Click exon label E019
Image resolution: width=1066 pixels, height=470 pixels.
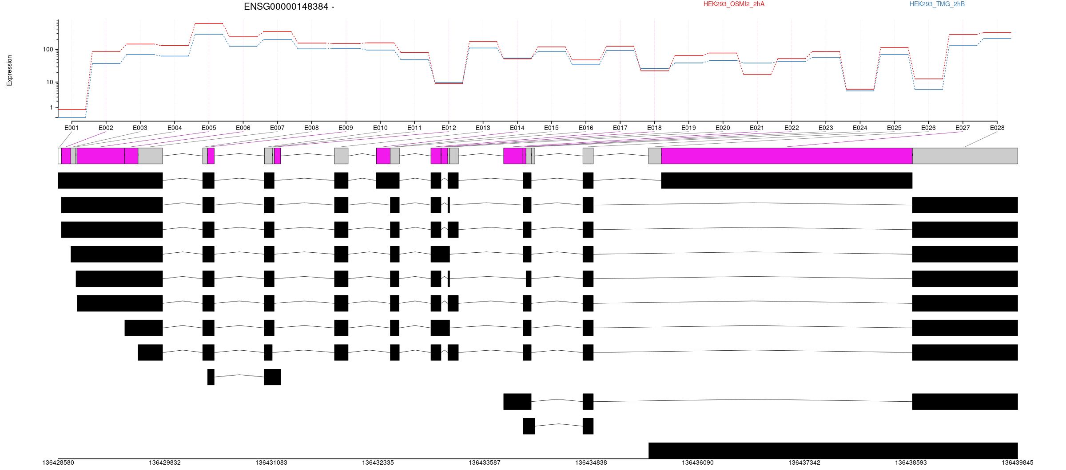(x=688, y=128)
